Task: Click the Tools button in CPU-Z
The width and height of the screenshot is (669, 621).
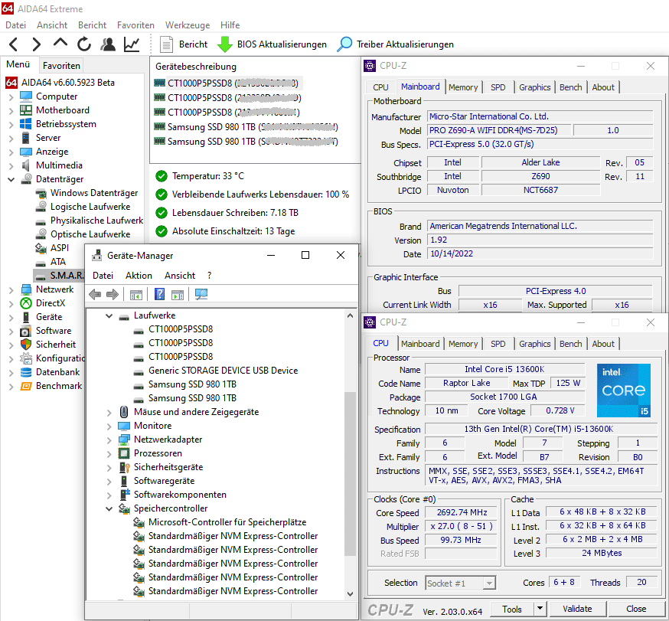Action: coord(512,609)
